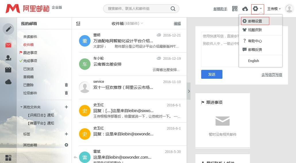This screenshot has height=163, width=296.
Task: Click the 雷斌 teal avatar circle
Action: tap(85, 157)
